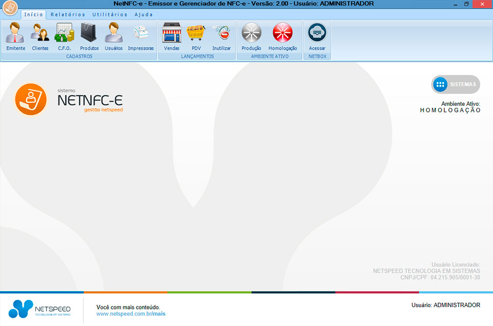Open the Relatórios tab

pyautogui.click(x=68, y=14)
